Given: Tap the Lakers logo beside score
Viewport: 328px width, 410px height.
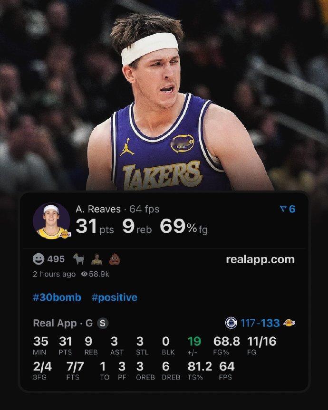Looking at the screenshot, I should click(x=289, y=323).
